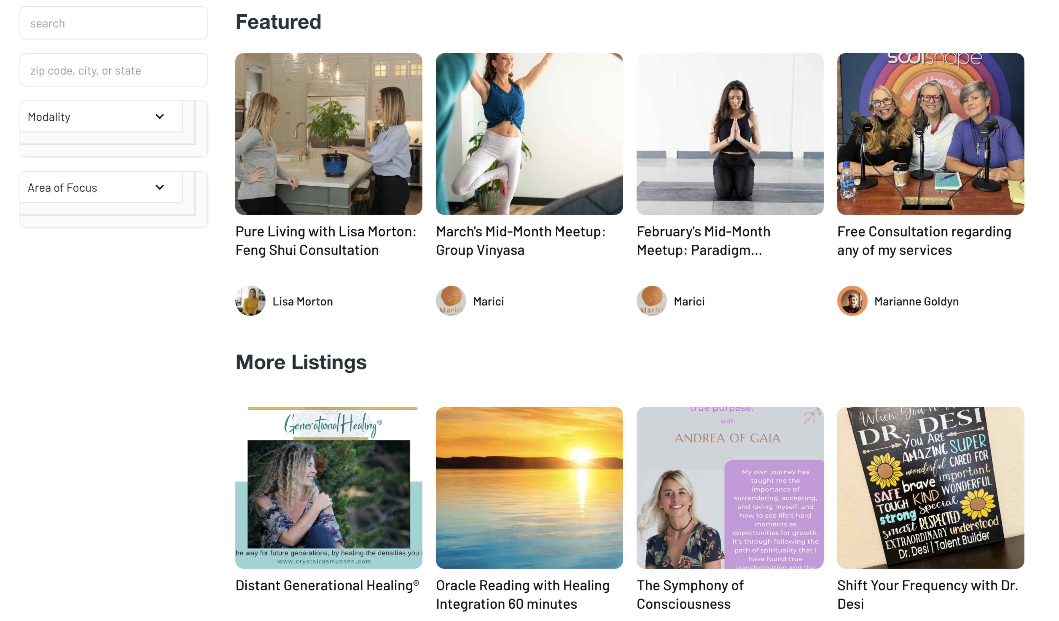Open Marici avatar under February's Meetup
Viewport: 1059px width, 621px height.
click(x=652, y=301)
